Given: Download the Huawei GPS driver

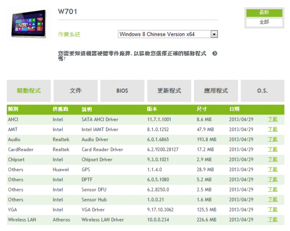Looking at the screenshot, I should click(273, 169).
